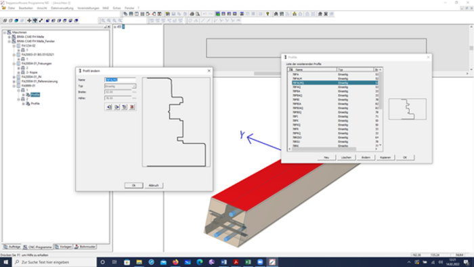
Task: Open the Datei menu
Action: point(12,8)
